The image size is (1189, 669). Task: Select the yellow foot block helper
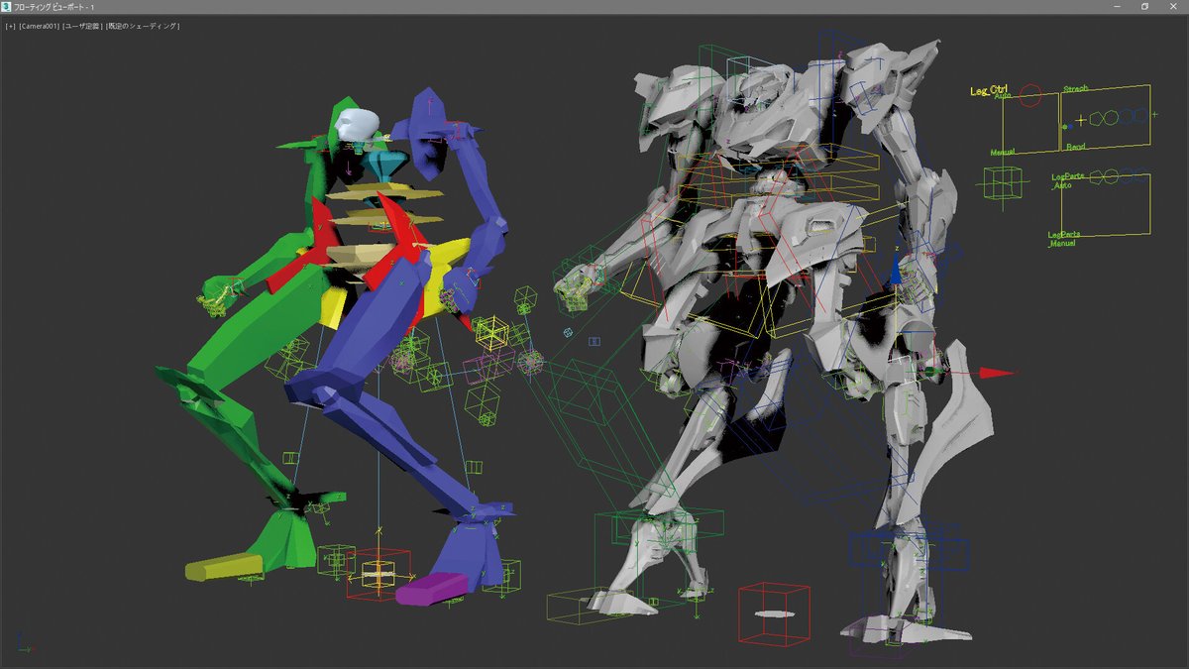coord(224,567)
